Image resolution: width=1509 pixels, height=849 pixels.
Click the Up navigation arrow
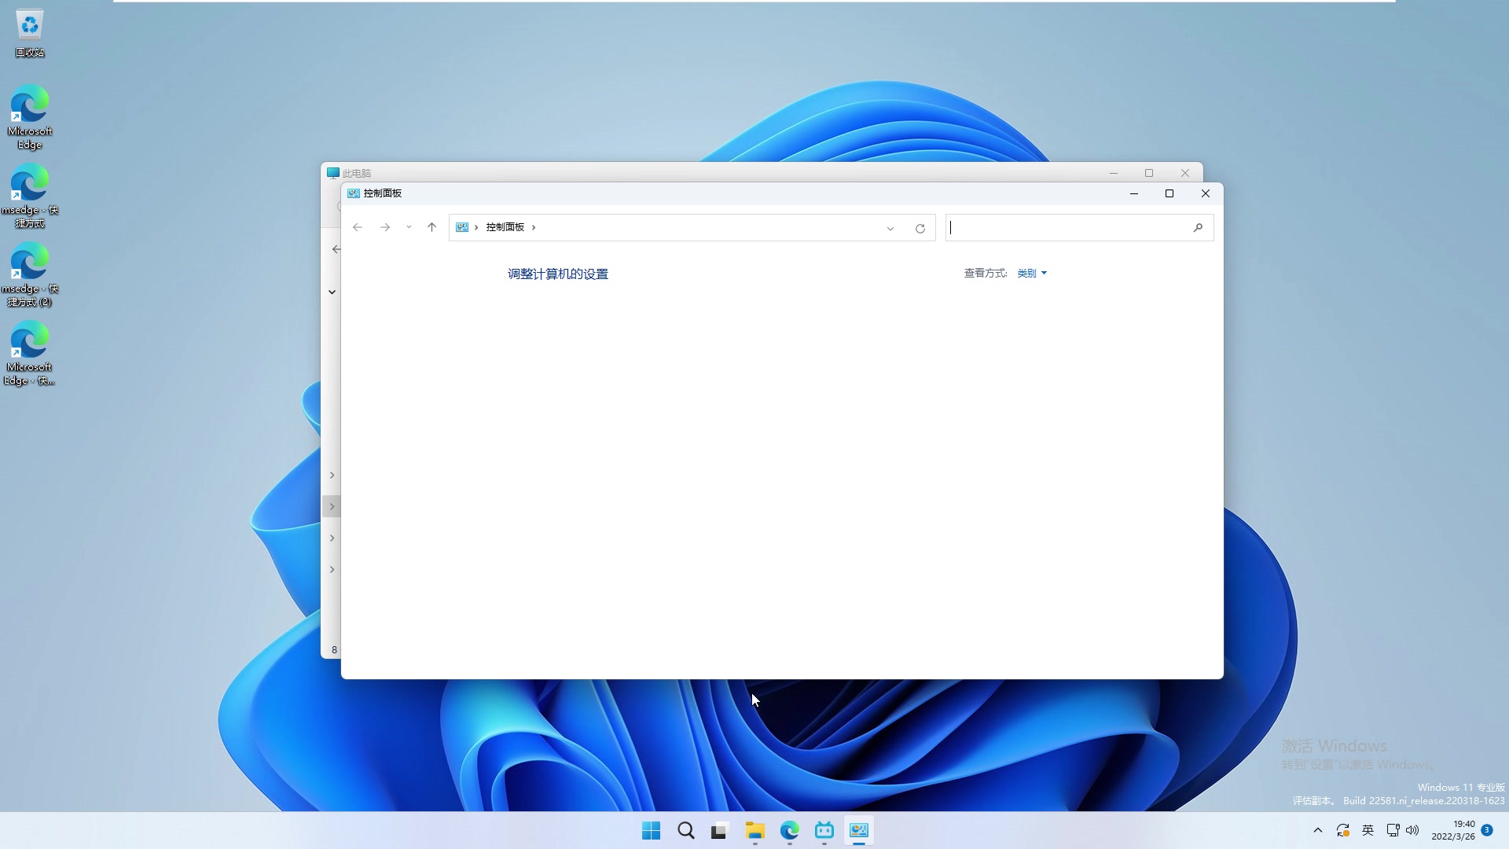431,227
